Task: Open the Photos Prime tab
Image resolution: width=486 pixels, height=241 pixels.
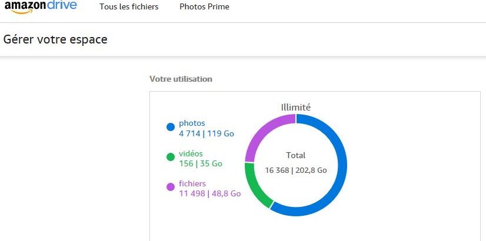Action: tap(205, 7)
